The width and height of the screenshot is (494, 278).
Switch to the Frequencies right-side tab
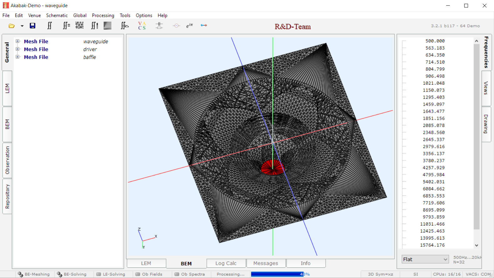click(x=486, y=52)
